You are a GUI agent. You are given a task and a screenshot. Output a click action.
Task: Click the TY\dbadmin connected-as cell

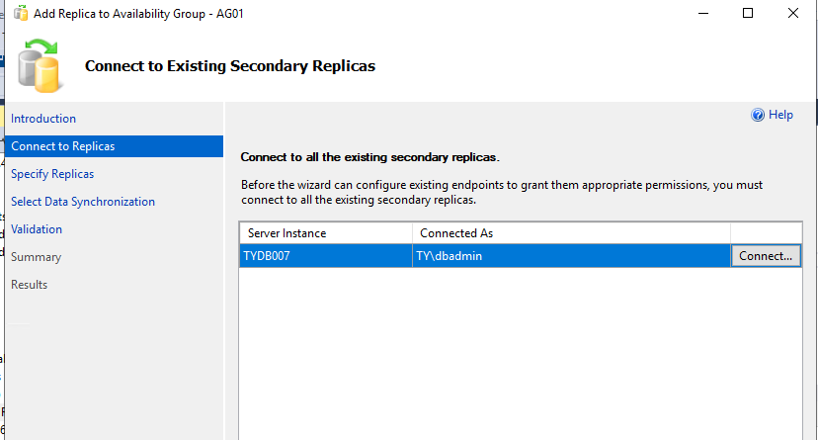coord(571,256)
